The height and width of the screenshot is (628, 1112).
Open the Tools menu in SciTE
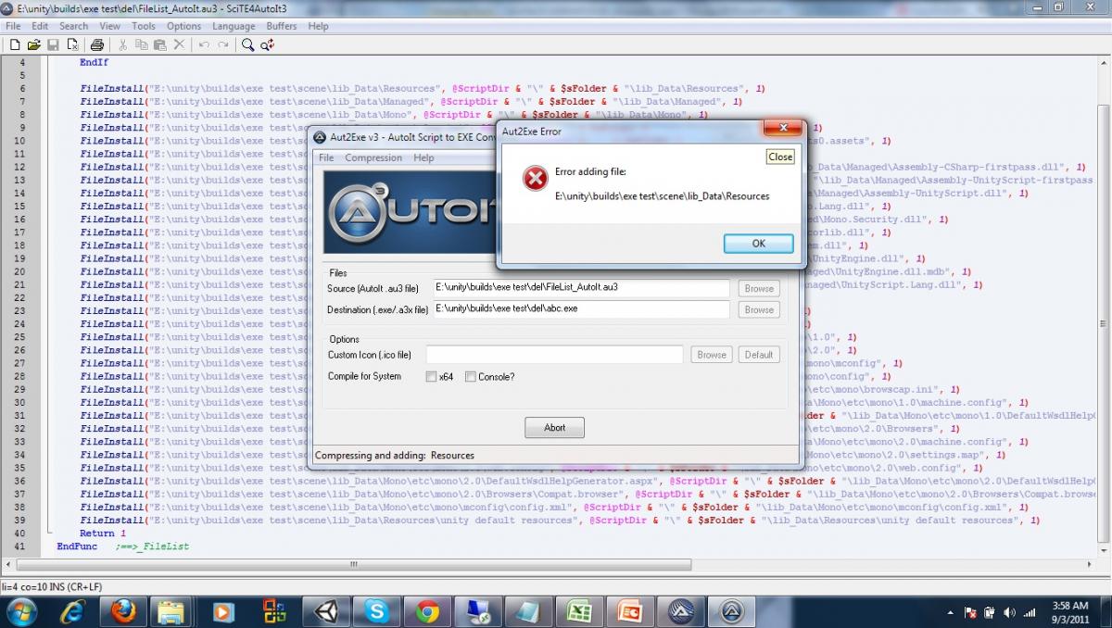coord(144,26)
